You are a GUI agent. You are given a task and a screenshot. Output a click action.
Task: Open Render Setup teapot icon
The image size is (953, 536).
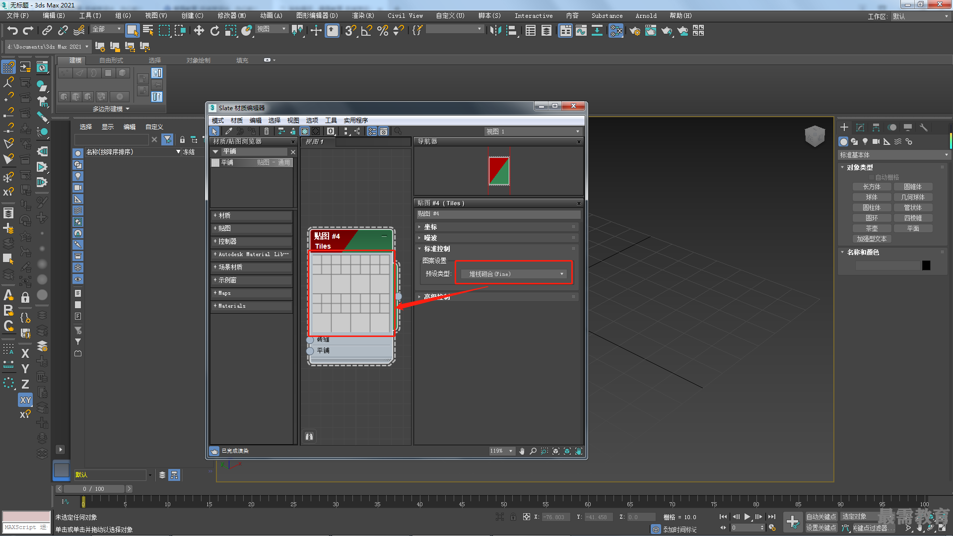(635, 31)
